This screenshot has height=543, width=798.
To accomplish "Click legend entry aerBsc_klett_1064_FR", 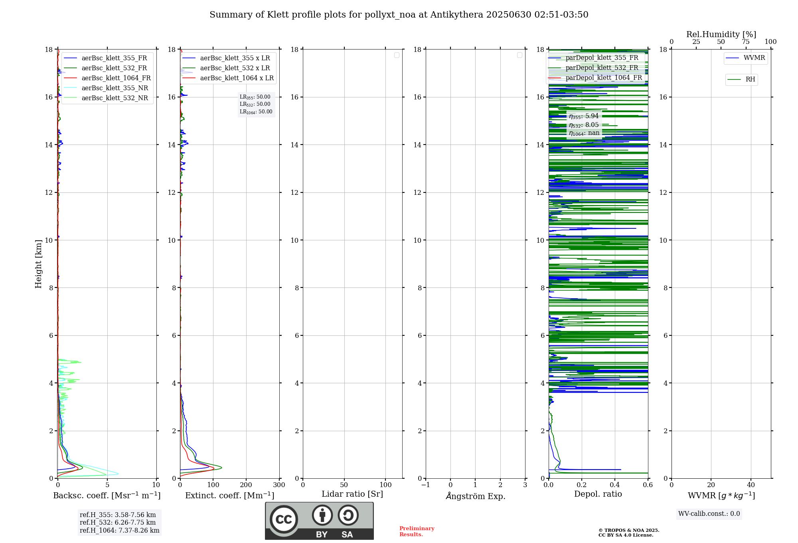I will pyautogui.click(x=108, y=78).
